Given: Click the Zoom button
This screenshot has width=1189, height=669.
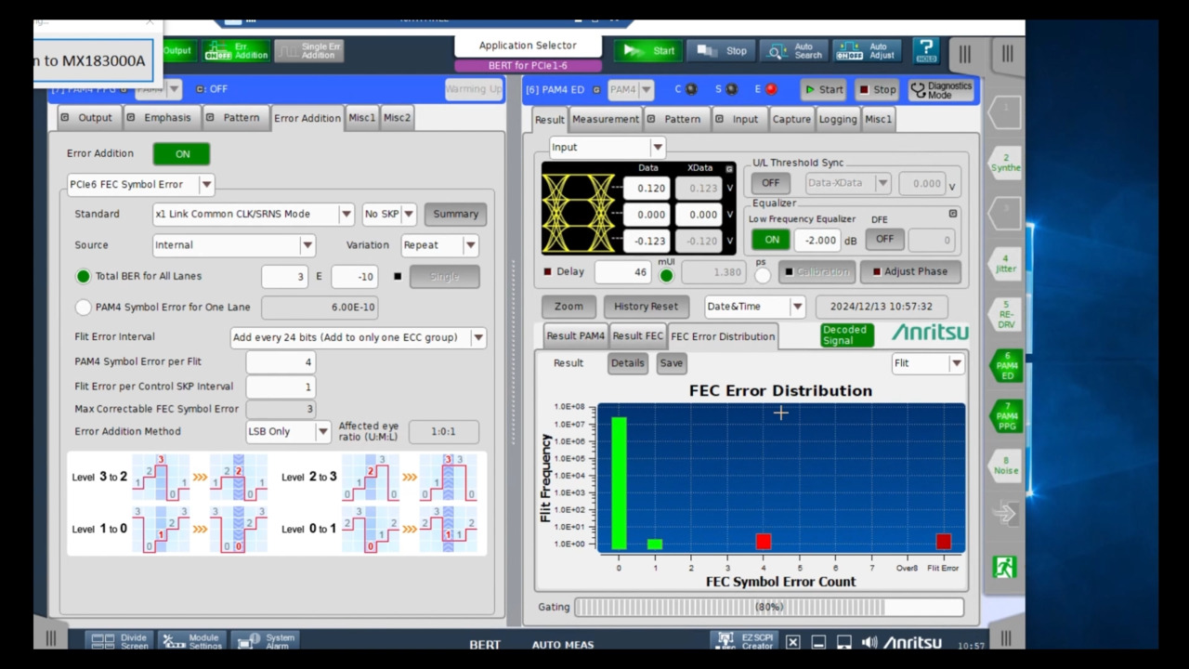Looking at the screenshot, I should click(568, 307).
